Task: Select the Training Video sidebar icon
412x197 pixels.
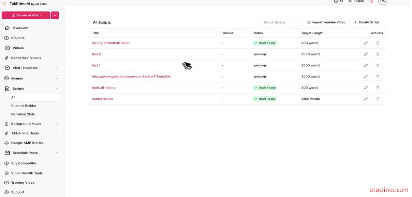Action: coord(6,182)
